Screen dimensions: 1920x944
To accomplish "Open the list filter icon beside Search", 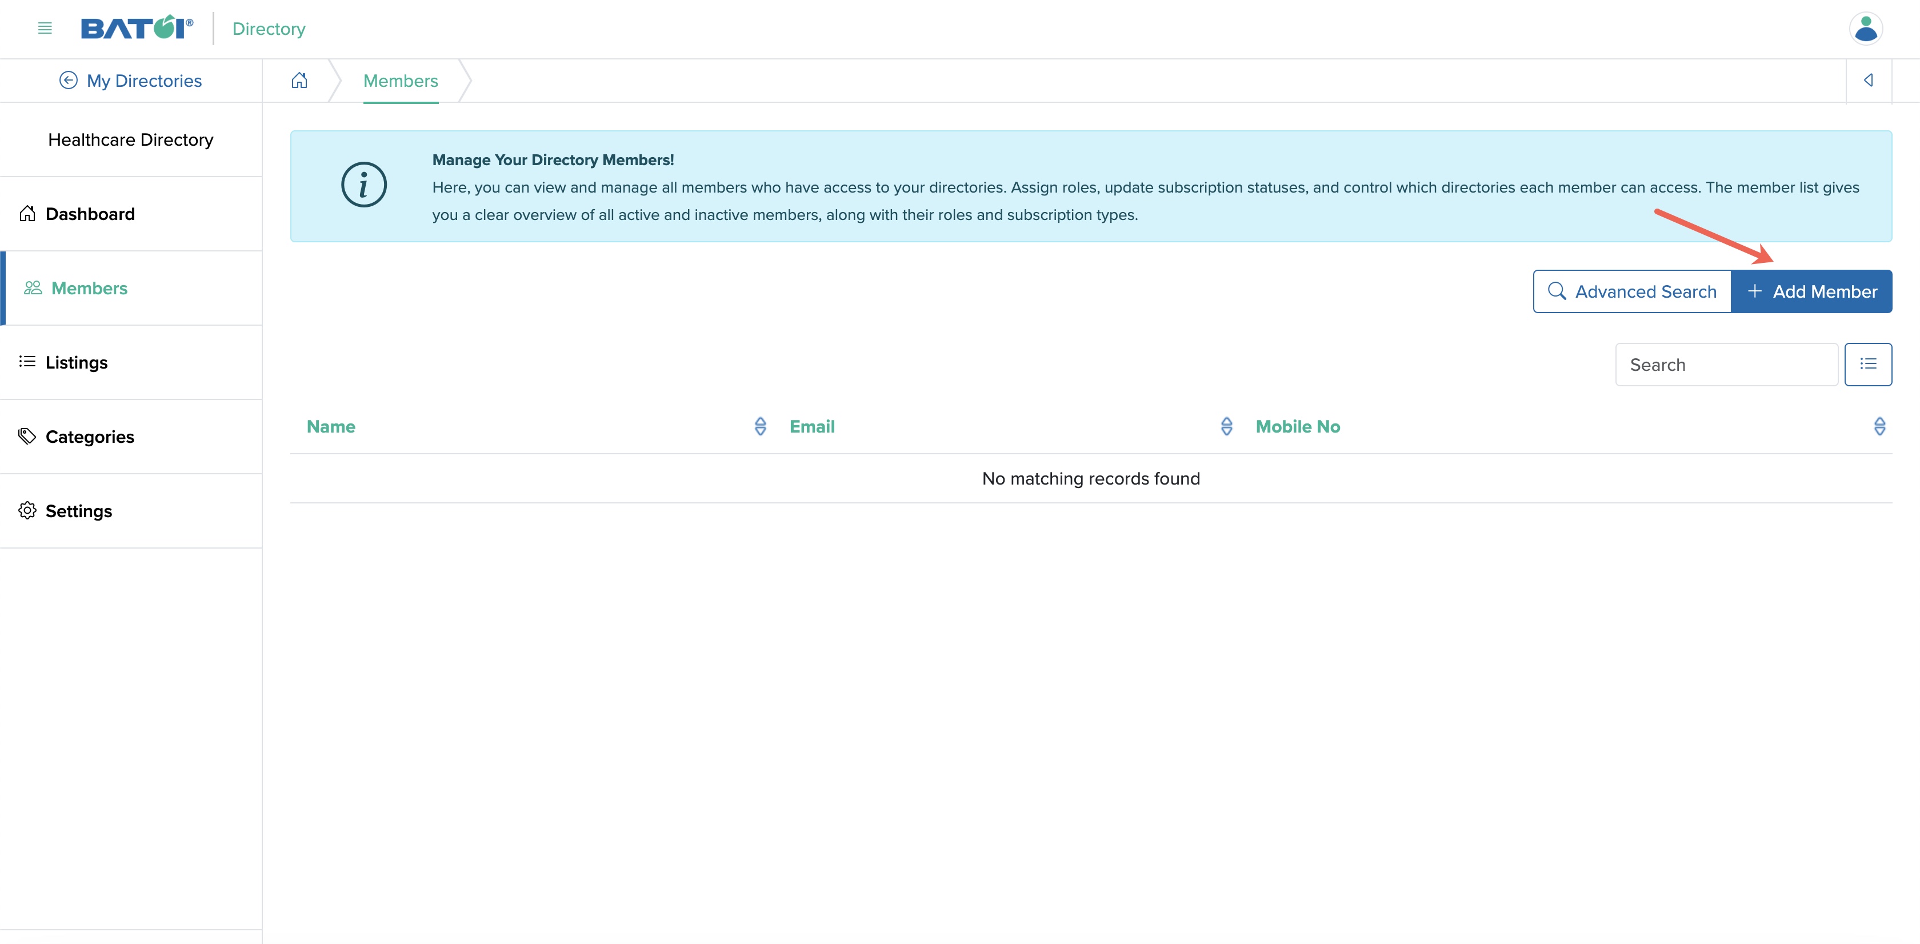I will point(1869,363).
